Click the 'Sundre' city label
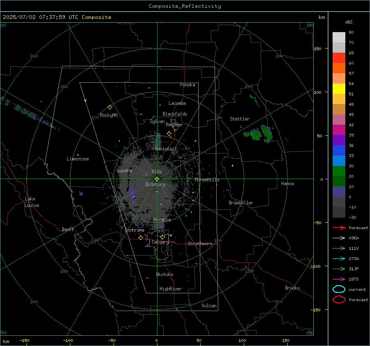 125,170
